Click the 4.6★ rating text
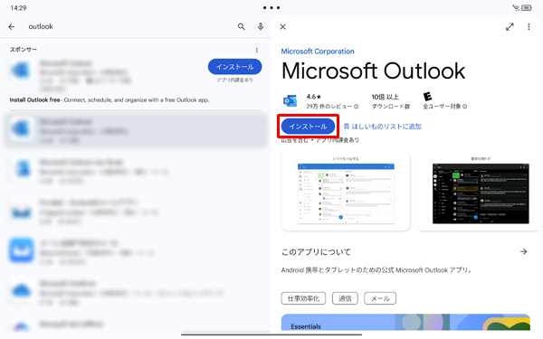This screenshot has height=339, width=543. point(314,97)
